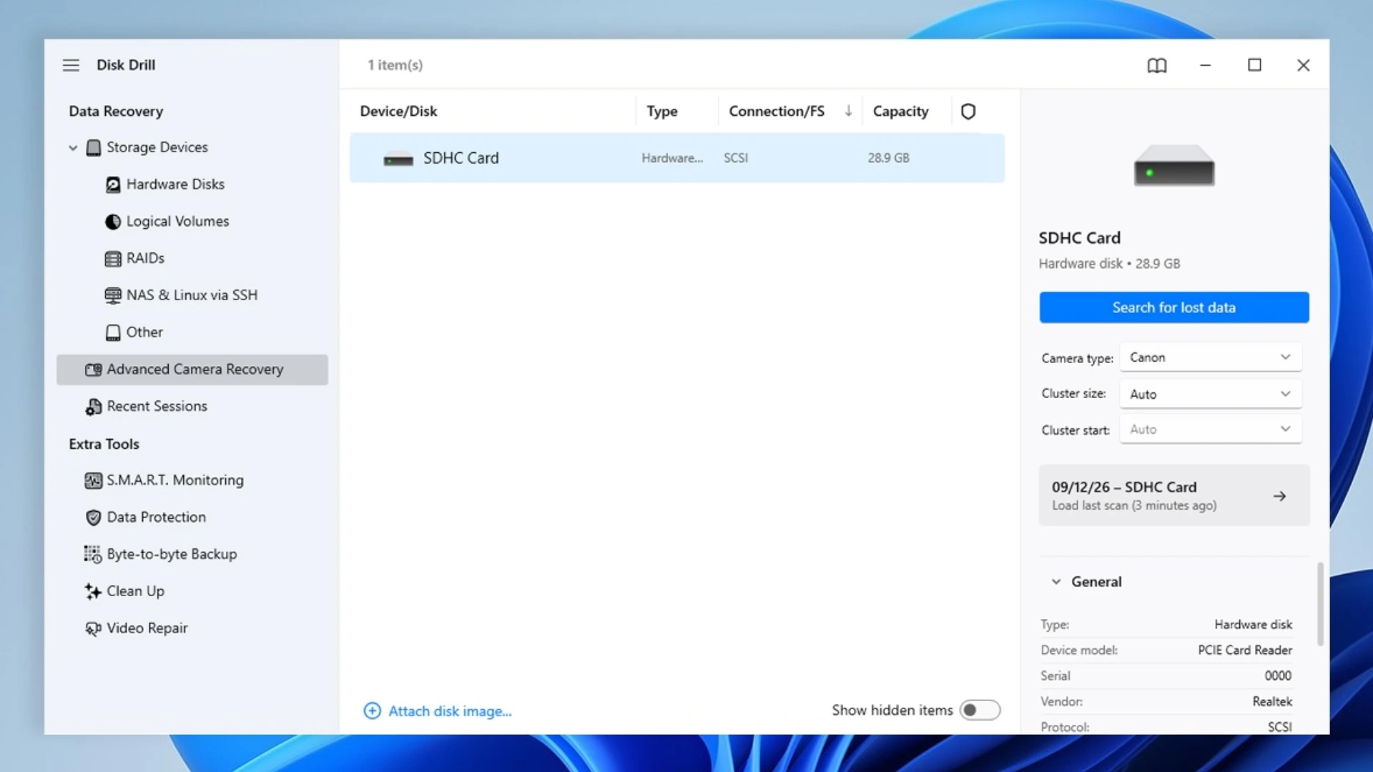Viewport: 1373px width, 772px height.
Task: Open the help book icon
Action: 1157,66
